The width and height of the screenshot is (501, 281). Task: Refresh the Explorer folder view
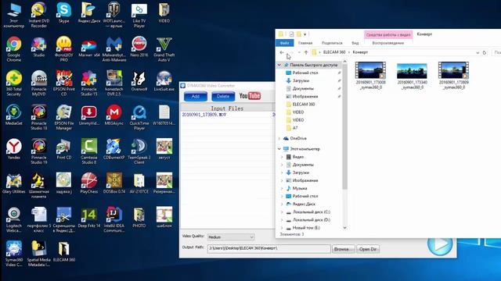click(485, 52)
